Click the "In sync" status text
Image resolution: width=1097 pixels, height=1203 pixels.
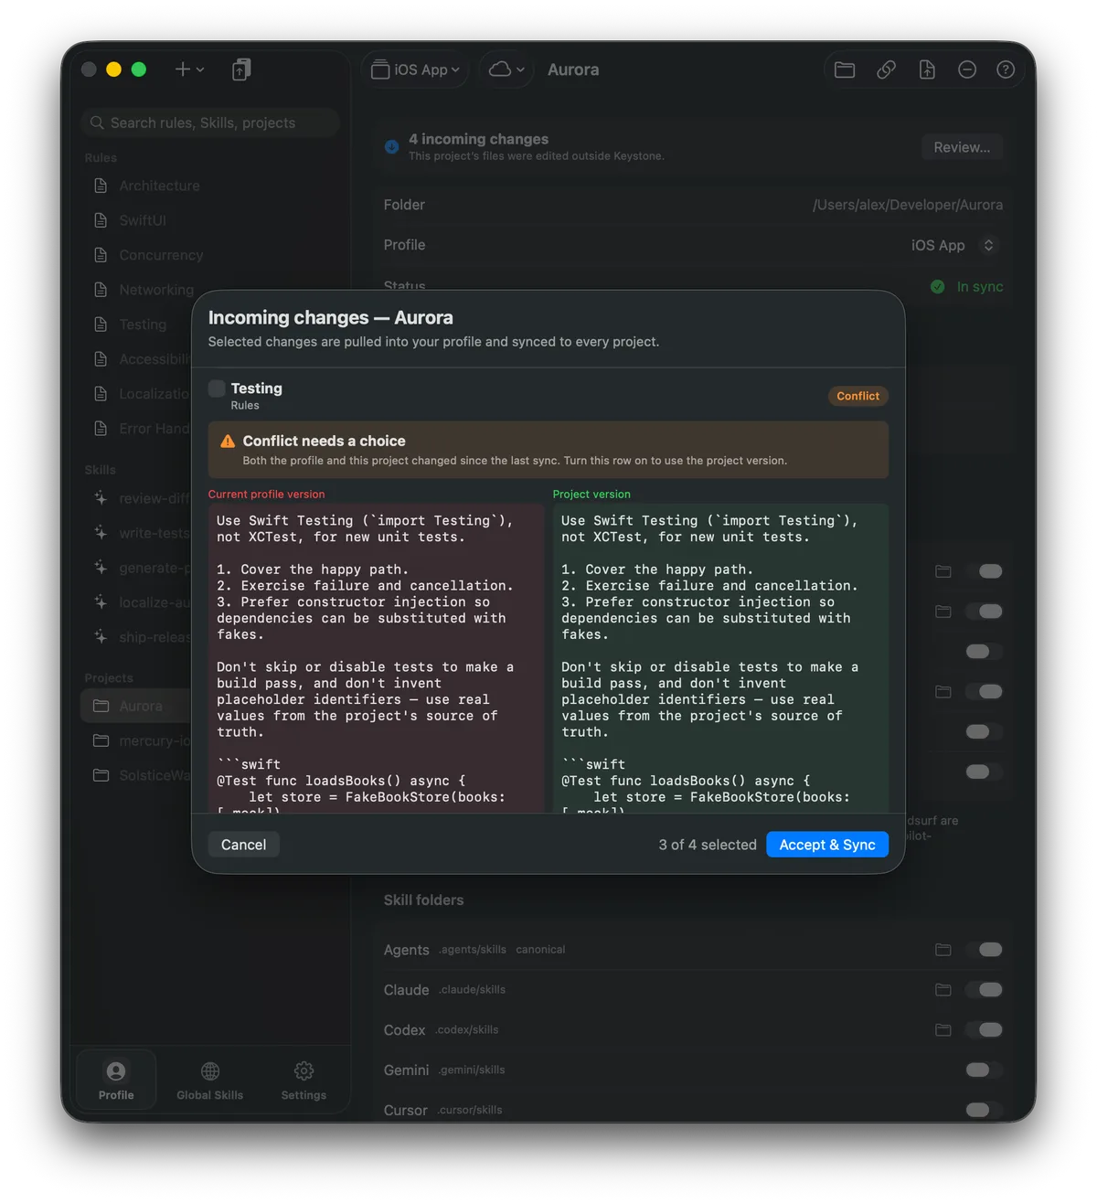[x=980, y=287]
